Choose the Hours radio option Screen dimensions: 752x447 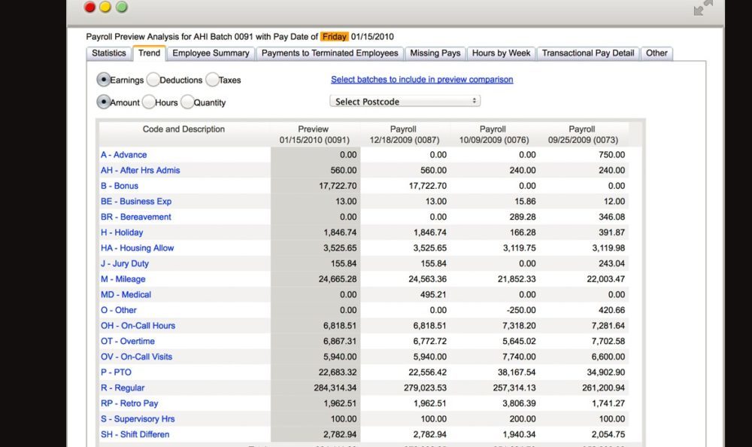point(149,102)
